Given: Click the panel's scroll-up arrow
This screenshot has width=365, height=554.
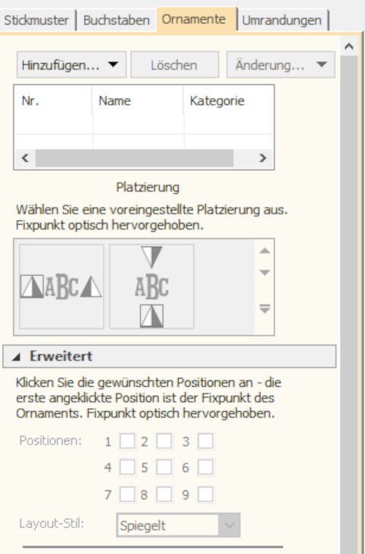Looking at the screenshot, I should 349,46.
